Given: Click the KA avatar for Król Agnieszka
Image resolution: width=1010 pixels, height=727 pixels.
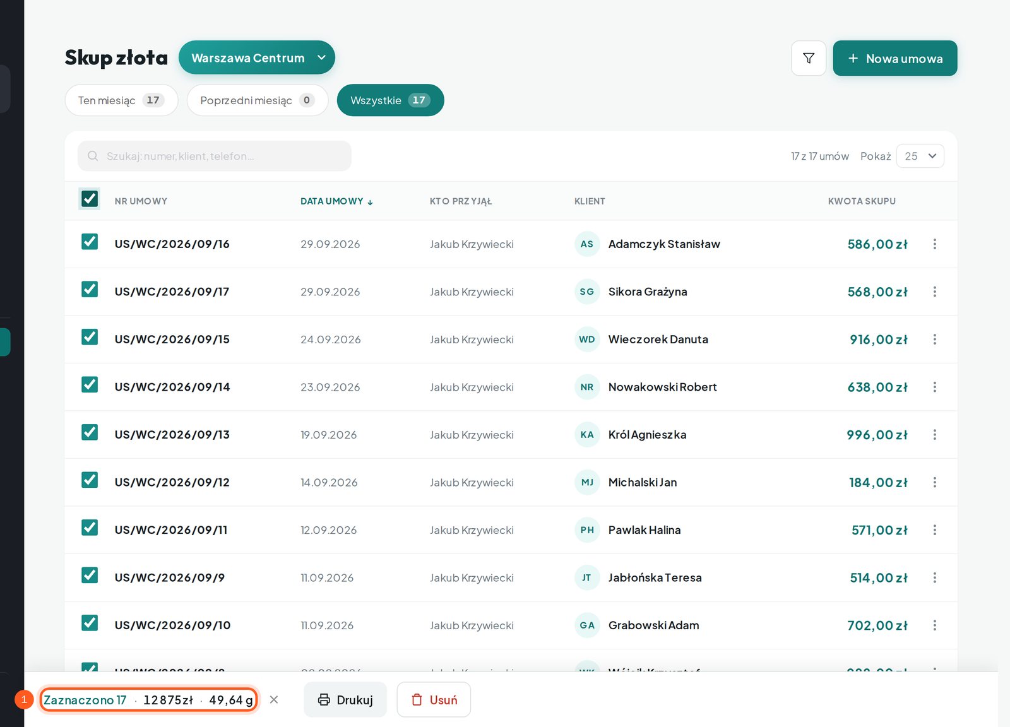Looking at the screenshot, I should [587, 435].
